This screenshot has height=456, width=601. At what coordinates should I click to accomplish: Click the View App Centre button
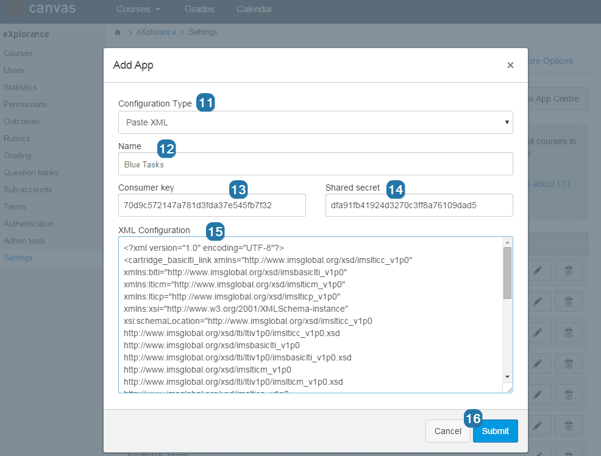(558, 99)
